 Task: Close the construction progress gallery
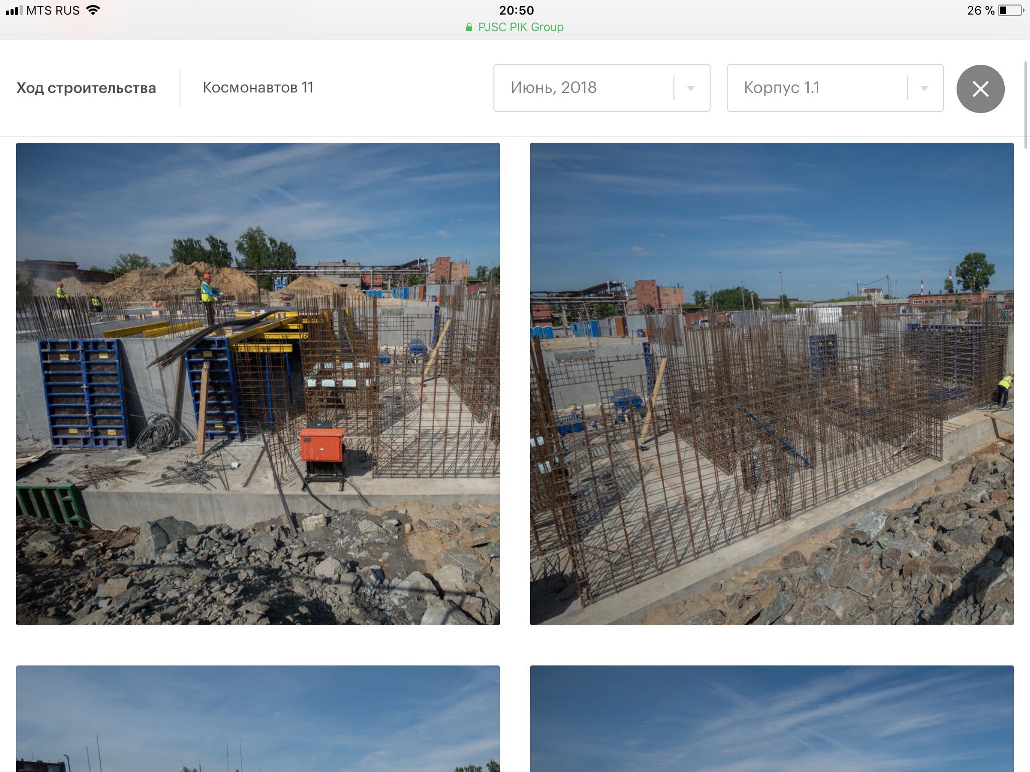point(980,89)
